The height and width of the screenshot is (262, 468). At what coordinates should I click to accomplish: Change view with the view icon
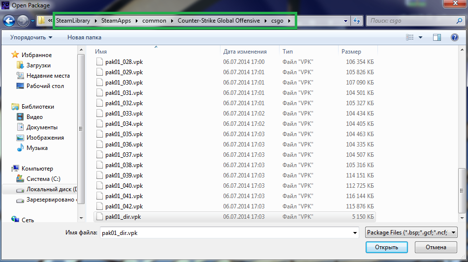point(410,37)
